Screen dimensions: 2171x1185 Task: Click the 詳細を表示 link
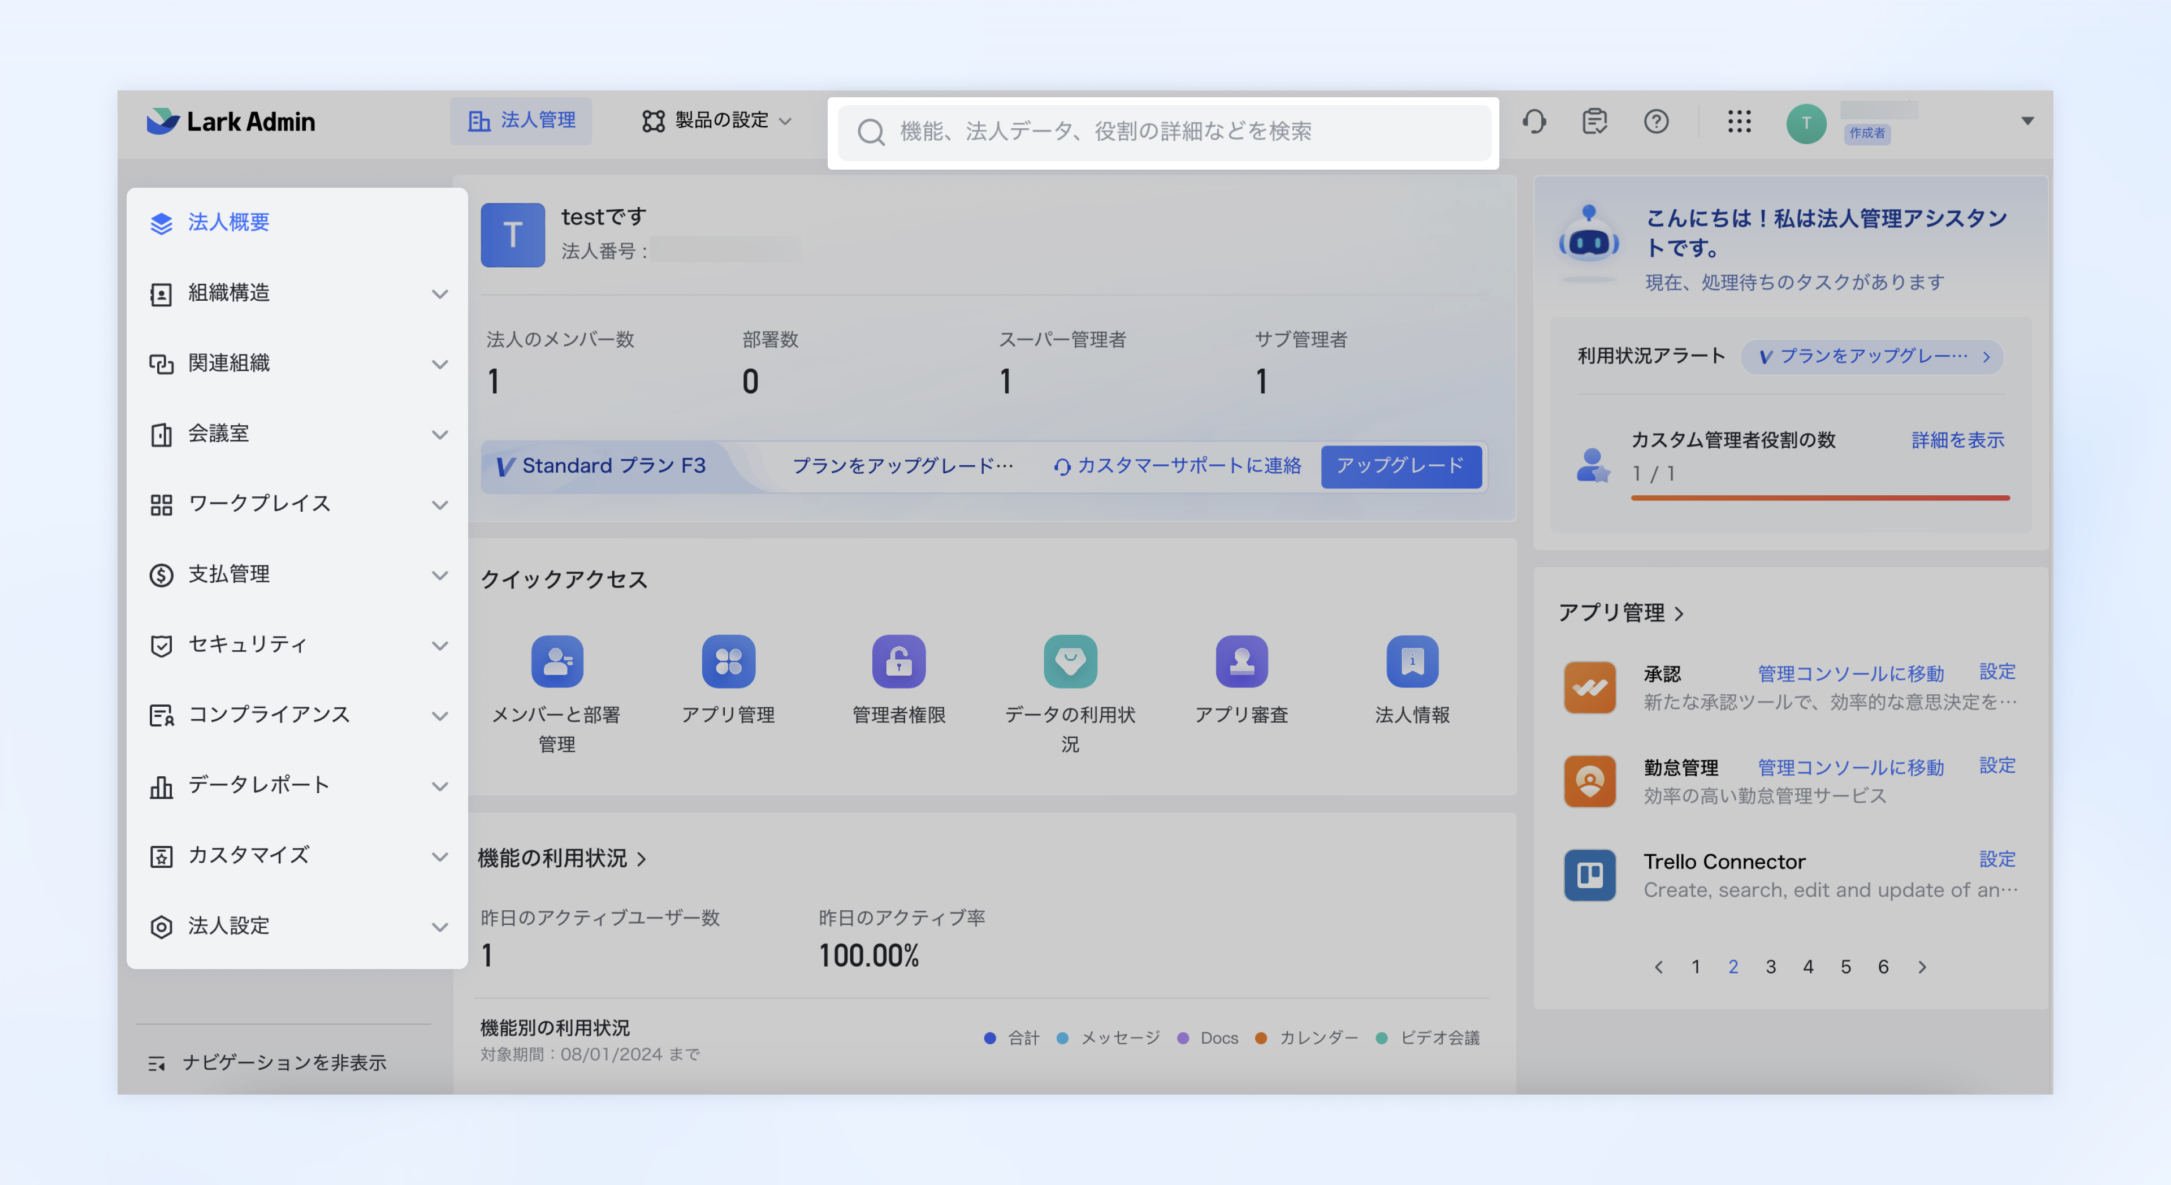[x=1957, y=440]
